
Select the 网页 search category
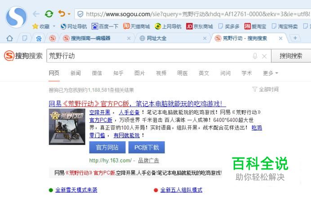click(54, 73)
